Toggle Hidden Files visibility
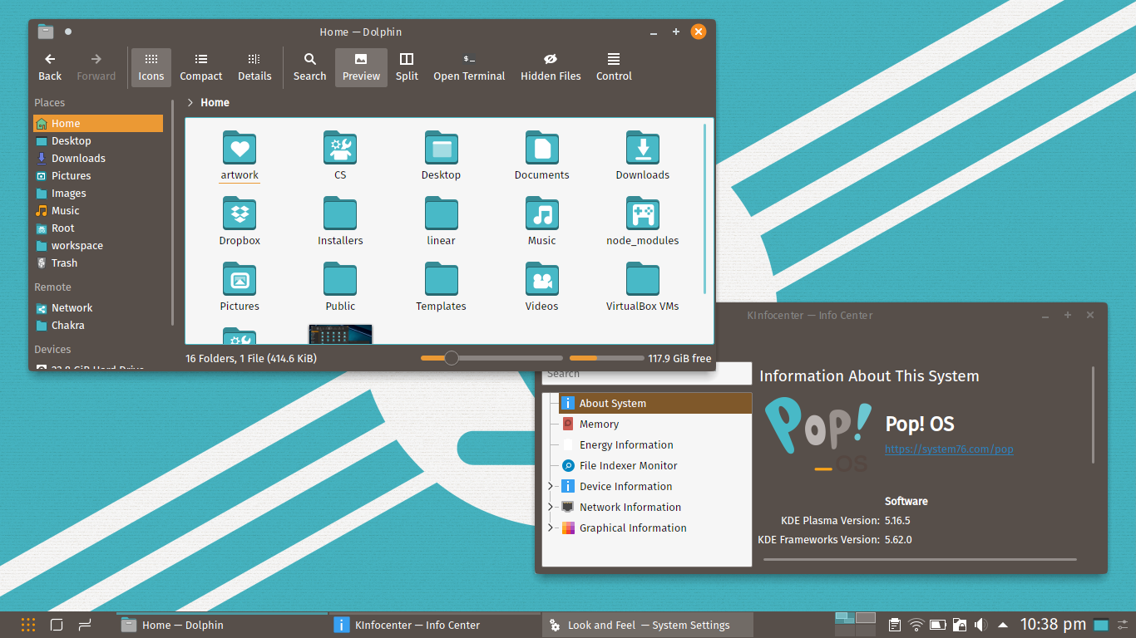The width and height of the screenshot is (1136, 638). pyautogui.click(x=551, y=67)
